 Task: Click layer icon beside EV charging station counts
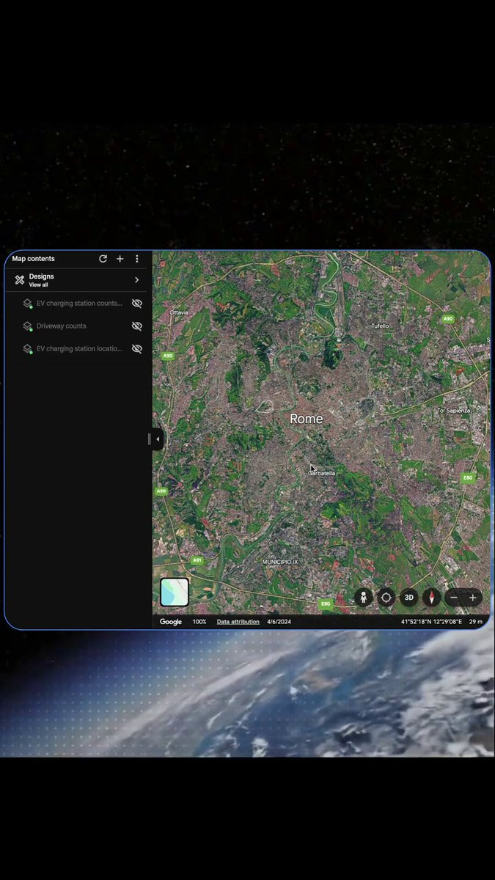[27, 304]
